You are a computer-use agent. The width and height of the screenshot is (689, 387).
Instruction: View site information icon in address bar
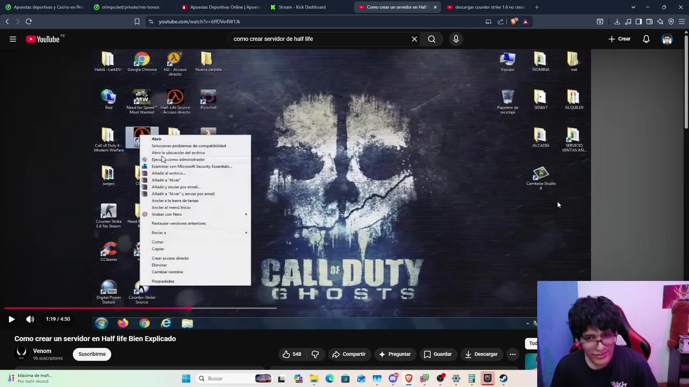point(151,21)
